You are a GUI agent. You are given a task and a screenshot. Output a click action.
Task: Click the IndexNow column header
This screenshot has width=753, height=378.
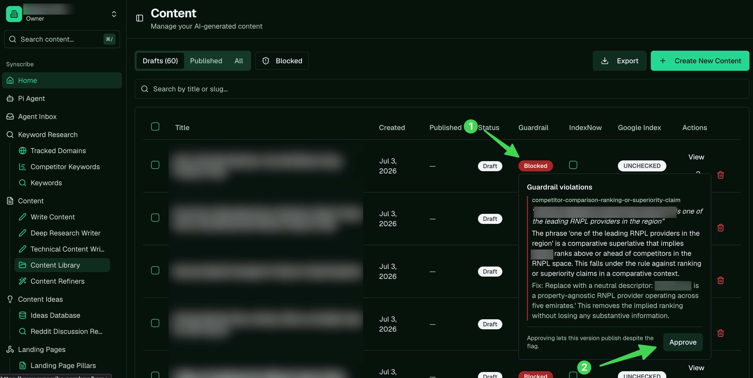coord(585,128)
